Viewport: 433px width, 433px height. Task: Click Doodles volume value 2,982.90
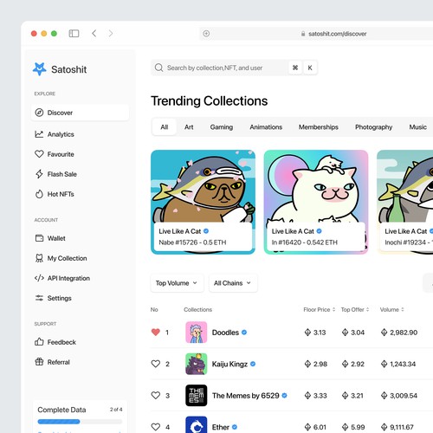point(404,333)
